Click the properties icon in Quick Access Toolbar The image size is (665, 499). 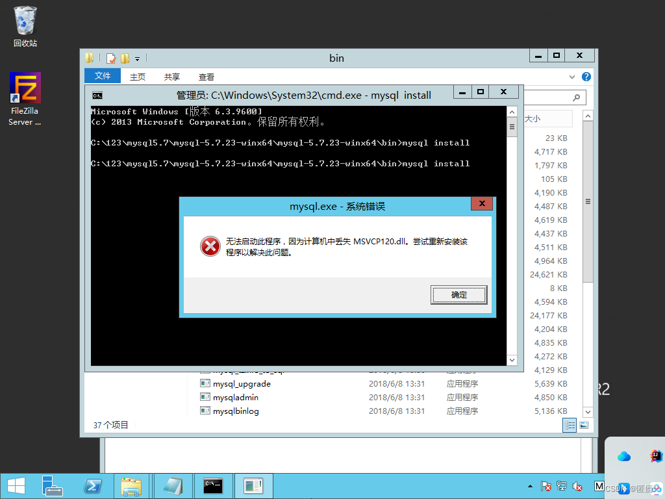click(110, 58)
